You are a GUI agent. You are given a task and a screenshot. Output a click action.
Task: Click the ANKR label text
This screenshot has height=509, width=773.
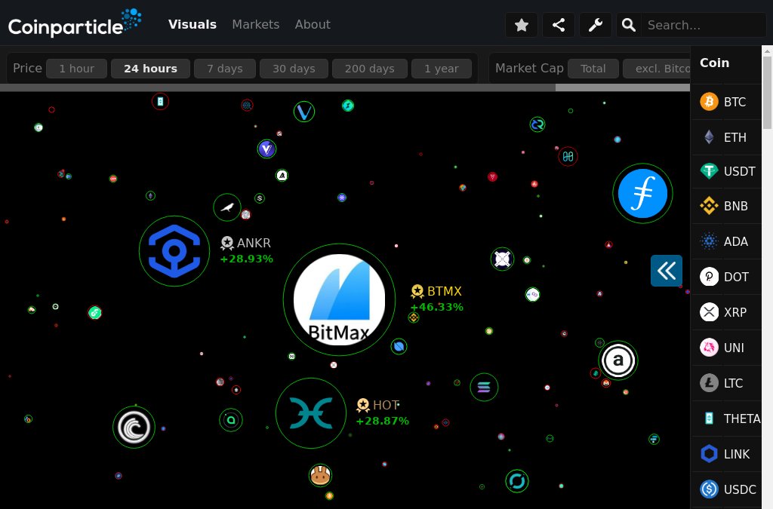[254, 243]
